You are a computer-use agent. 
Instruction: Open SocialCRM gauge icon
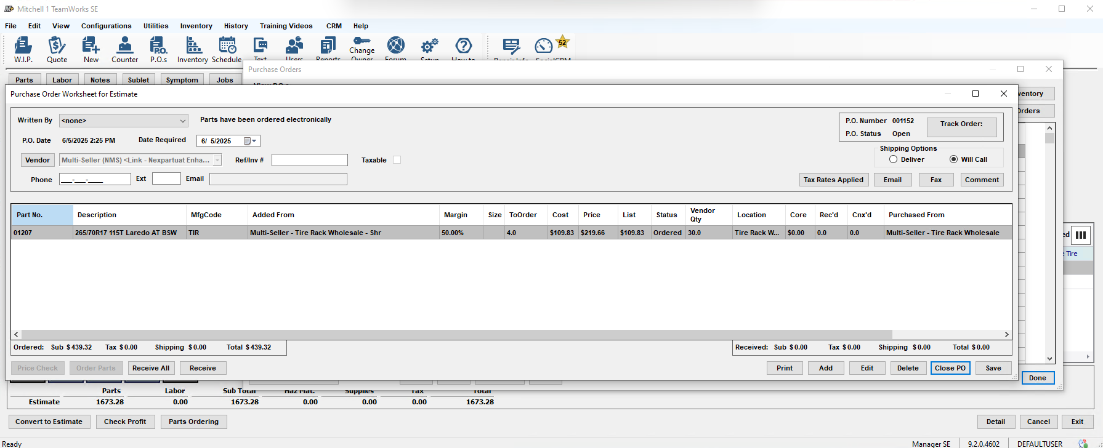[x=544, y=47]
